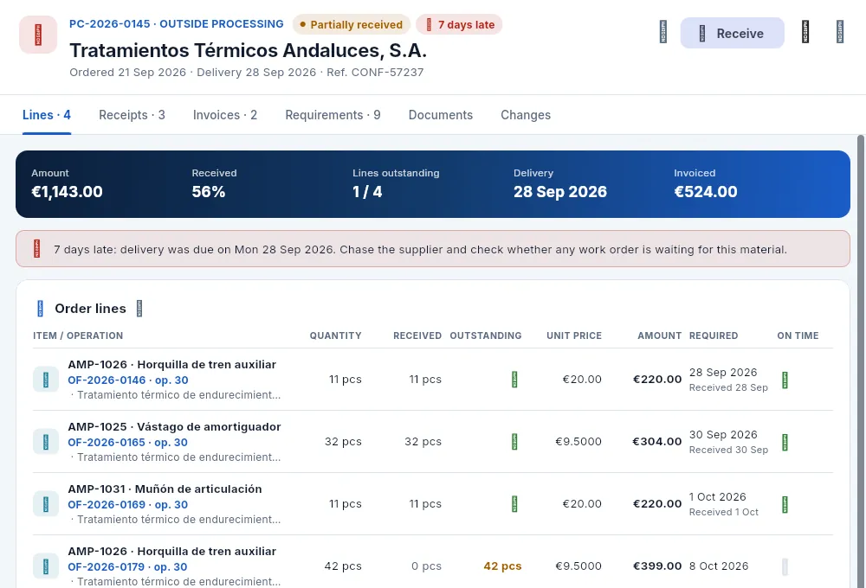The height and width of the screenshot is (588, 866).
Task: Click the icon button just before Receive
Action: point(663,32)
